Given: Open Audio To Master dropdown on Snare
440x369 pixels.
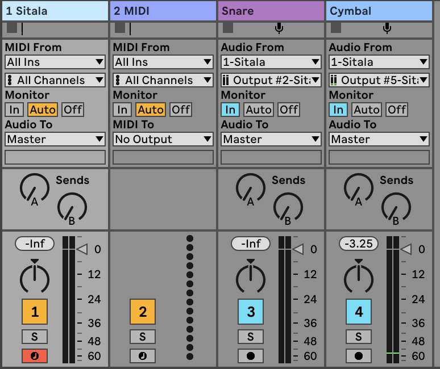Looking at the screenshot, I should point(271,139).
